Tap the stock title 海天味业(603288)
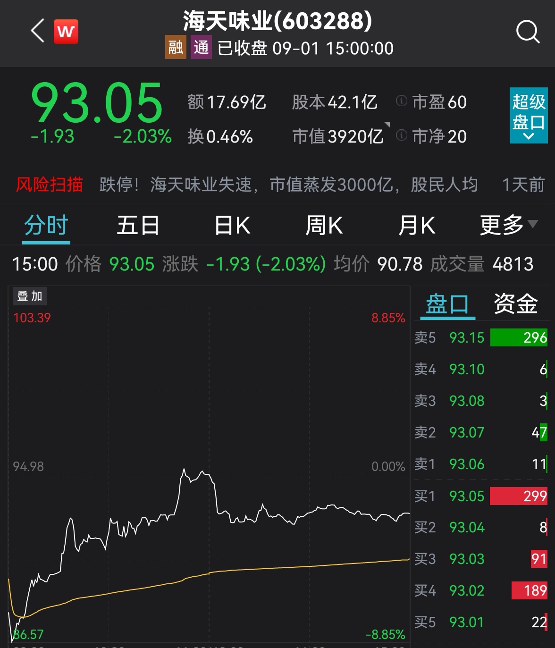This screenshot has height=648, width=555. [277, 21]
